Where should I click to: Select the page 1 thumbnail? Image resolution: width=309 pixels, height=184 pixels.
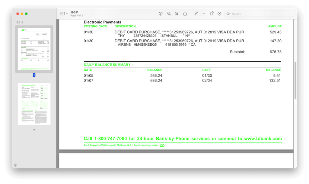coord(34,49)
